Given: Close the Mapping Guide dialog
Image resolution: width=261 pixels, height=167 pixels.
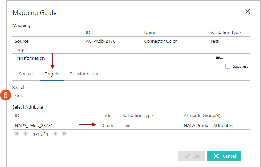Looking at the screenshot, I should pos(247,12).
